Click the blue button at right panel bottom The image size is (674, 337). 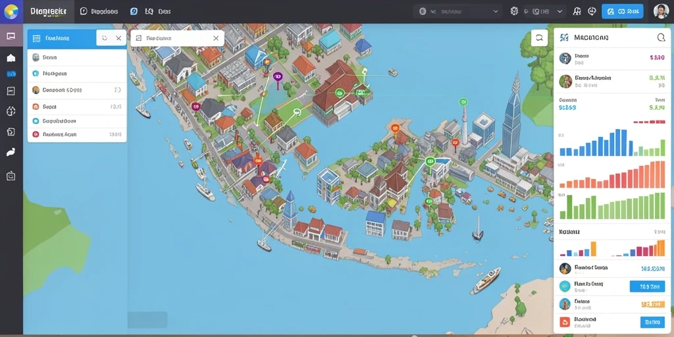tap(652, 322)
